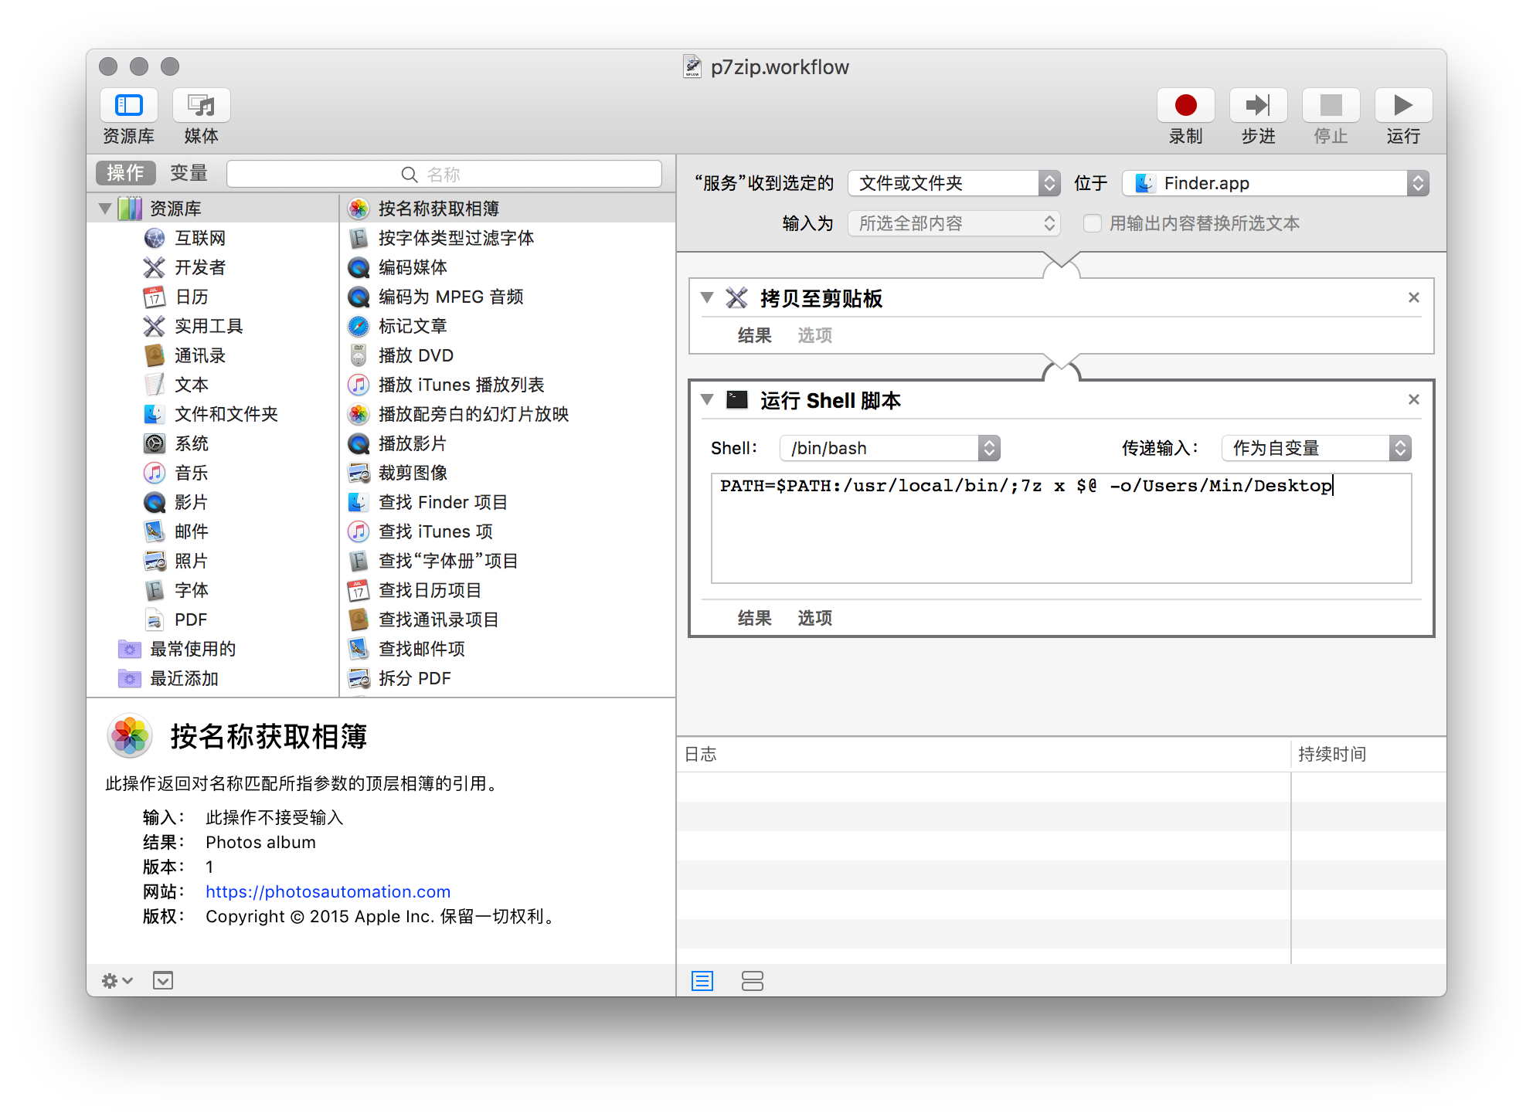Open the gear action menu at bottom left
Image resolution: width=1533 pixels, height=1120 pixels.
[x=117, y=981]
